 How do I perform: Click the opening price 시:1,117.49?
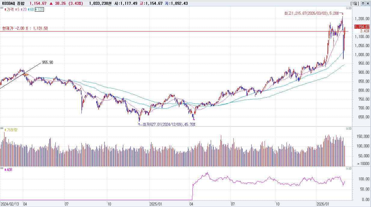pyautogui.click(x=126, y=3)
